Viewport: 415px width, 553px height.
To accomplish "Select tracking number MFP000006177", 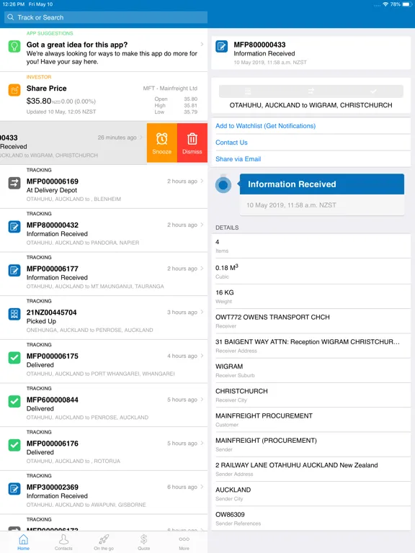I will coord(53,269).
